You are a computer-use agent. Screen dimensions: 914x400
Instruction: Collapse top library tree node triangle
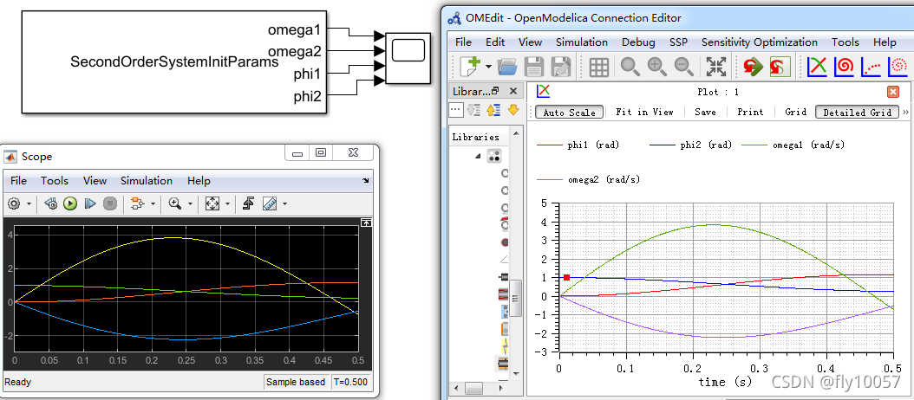(x=478, y=156)
